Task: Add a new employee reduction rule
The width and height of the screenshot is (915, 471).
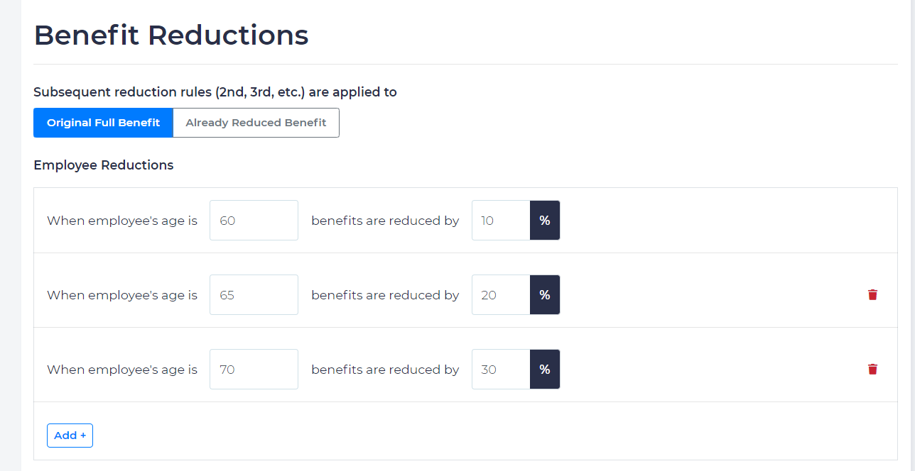Action: (x=70, y=435)
